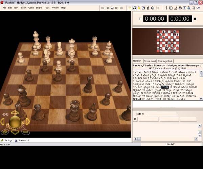Click the white clock 0:00:00 display
203x169 pixels.
[x=155, y=19]
